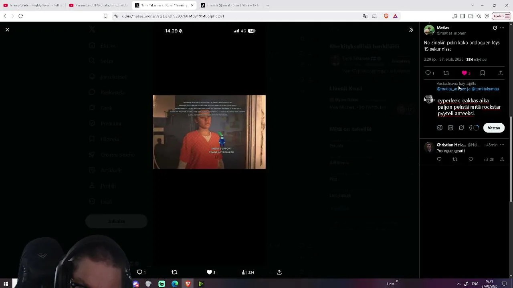This screenshot has width=513, height=288.
Task: Open Christian Heik... profile name
Action: point(451,145)
